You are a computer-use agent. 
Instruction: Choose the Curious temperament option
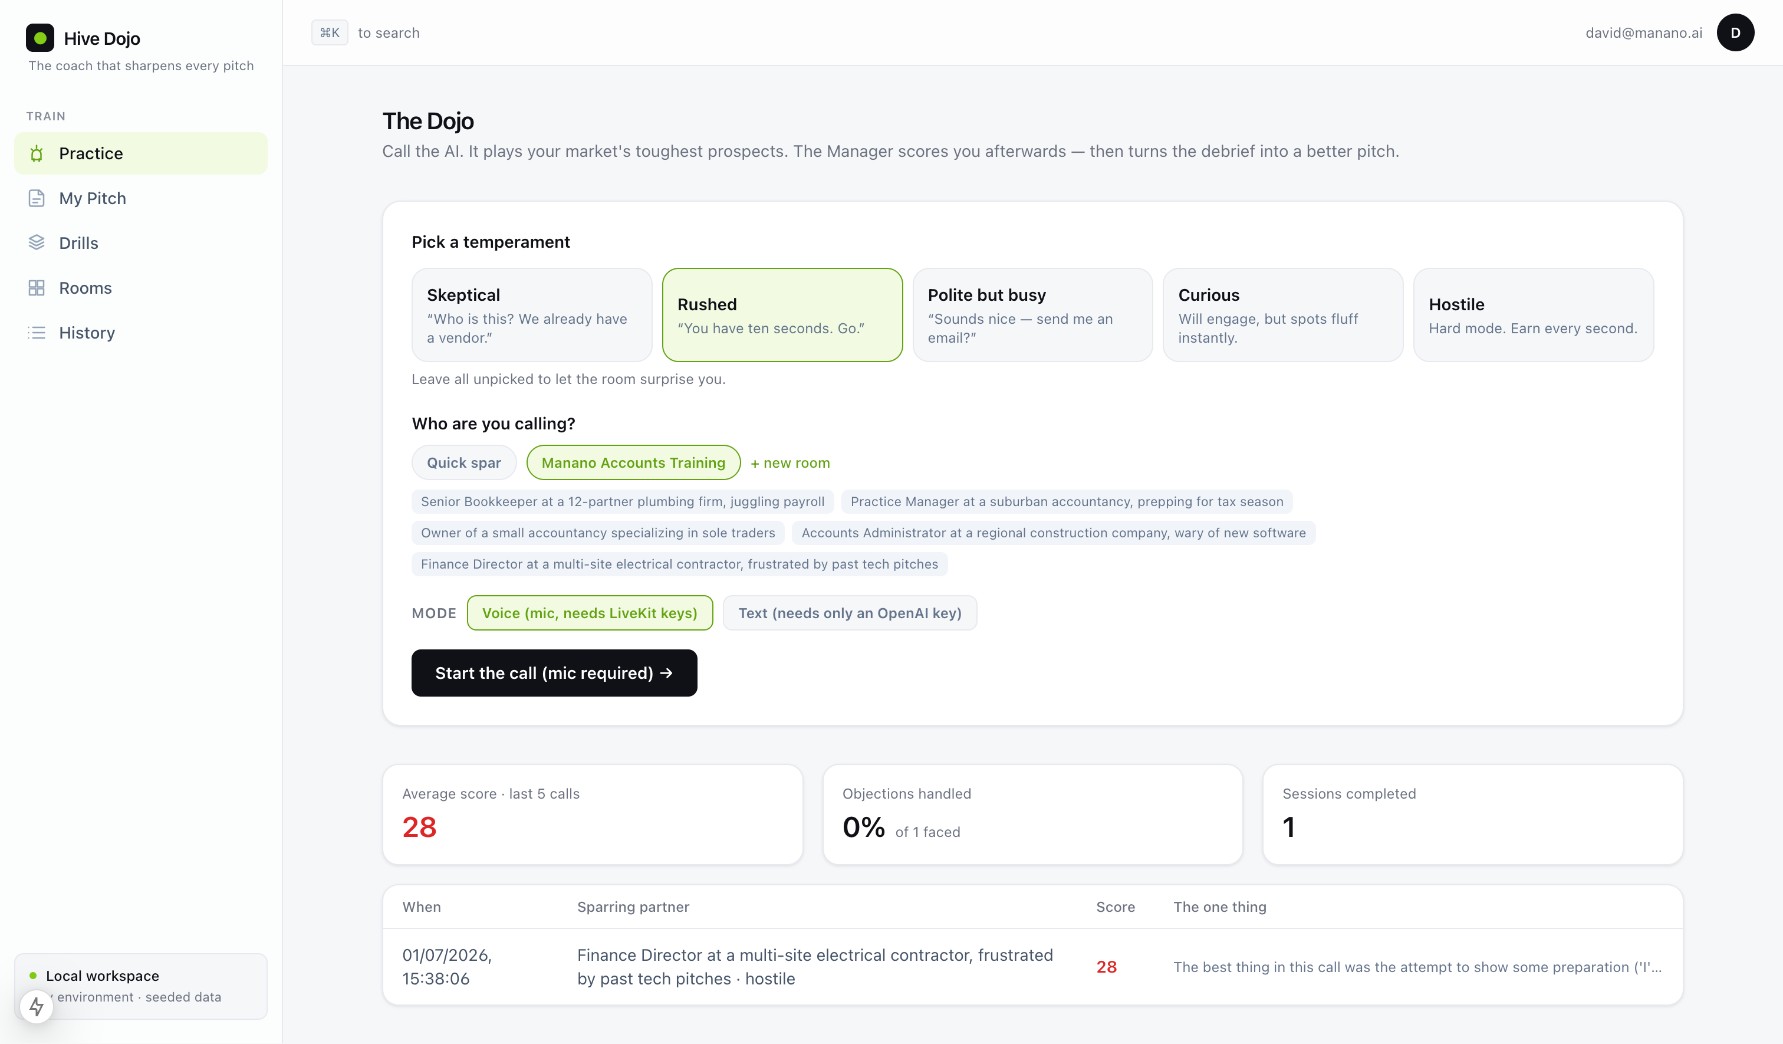(1283, 315)
